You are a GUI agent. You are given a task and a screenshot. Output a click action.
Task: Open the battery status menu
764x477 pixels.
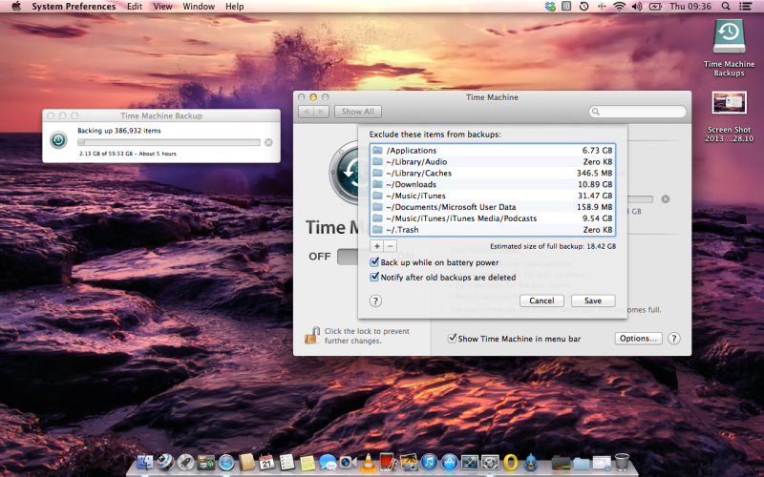click(x=655, y=7)
